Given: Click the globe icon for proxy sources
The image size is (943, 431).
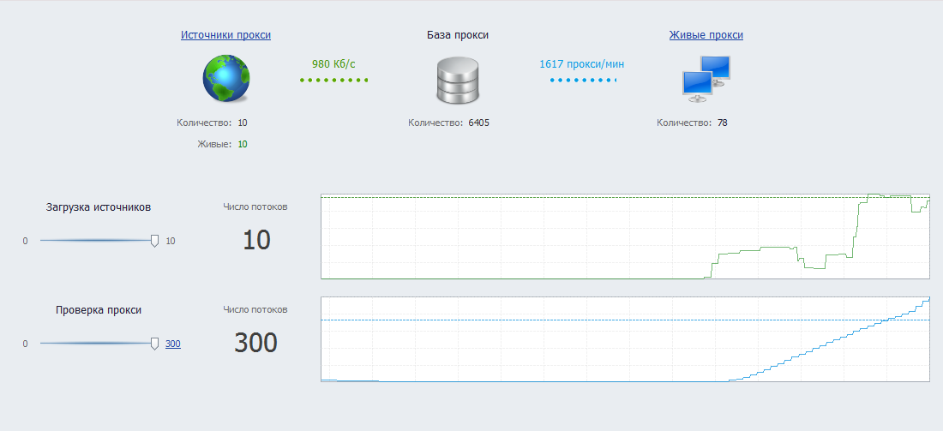Looking at the screenshot, I should (226, 78).
